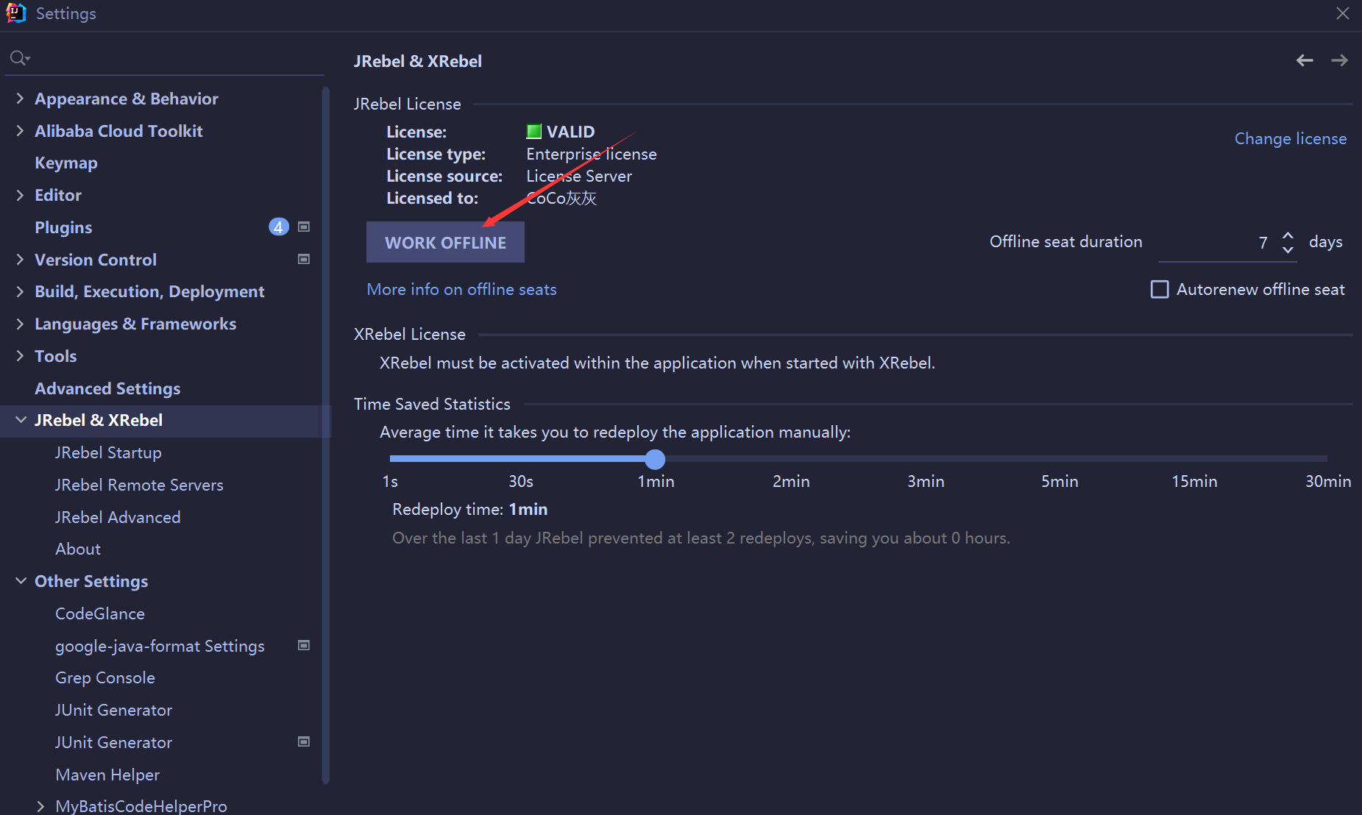The width and height of the screenshot is (1362, 815).
Task: Expand Alibaba Cloud Toolkit section
Action: click(20, 130)
